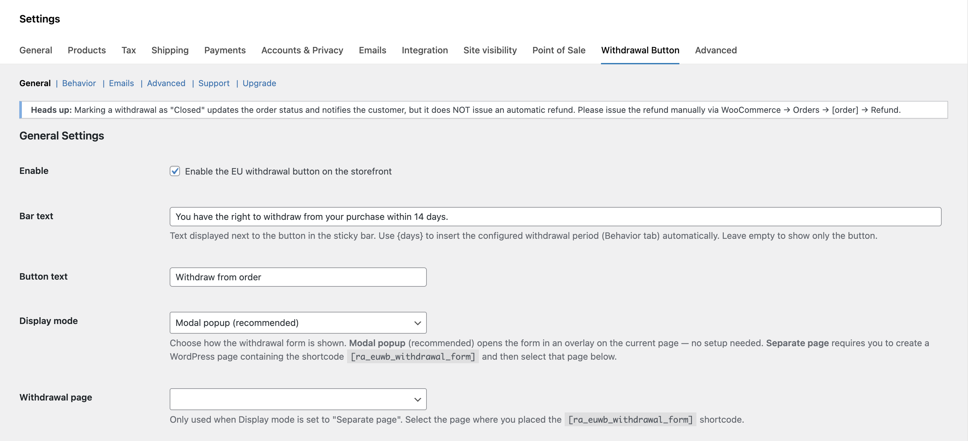Image resolution: width=968 pixels, height=441 pixels.
Task: Select the Button text field showing Withdraw from order
Action: click(298, 277)
